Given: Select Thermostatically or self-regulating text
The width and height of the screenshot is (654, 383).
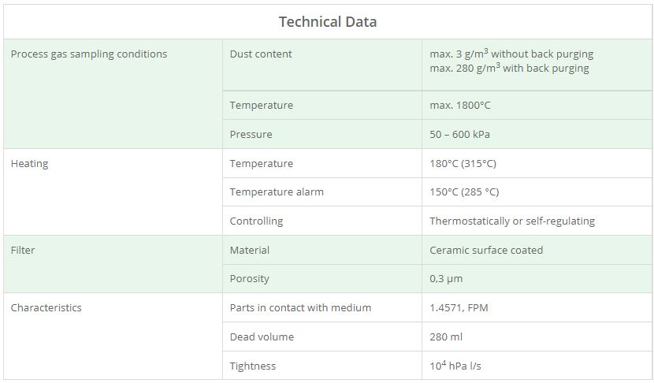Looking at the screenshot, I should tap(512, 221).
